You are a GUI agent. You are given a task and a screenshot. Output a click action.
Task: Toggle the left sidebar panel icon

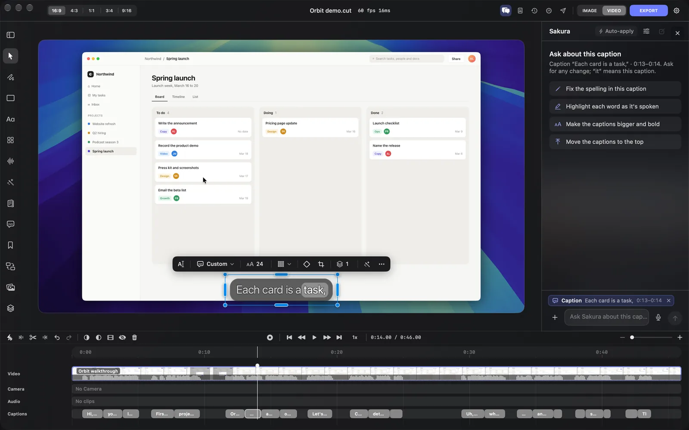click(10, 35)
